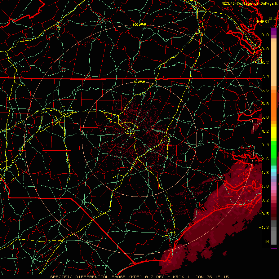This screenshot has width=279, height=279.
Task: Select the 5.8 scale value
Action: [265, 104]
